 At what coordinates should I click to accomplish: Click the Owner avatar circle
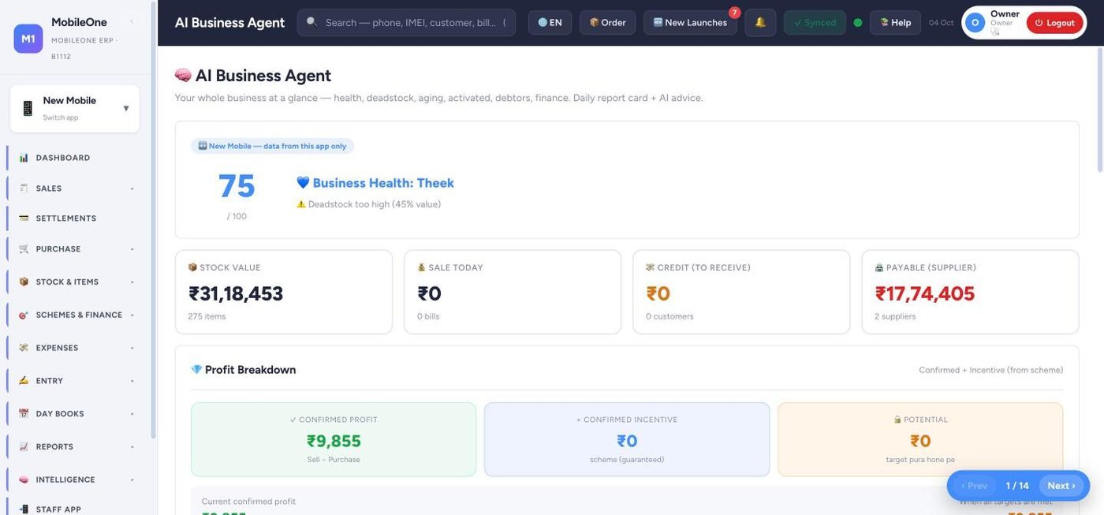975,23
